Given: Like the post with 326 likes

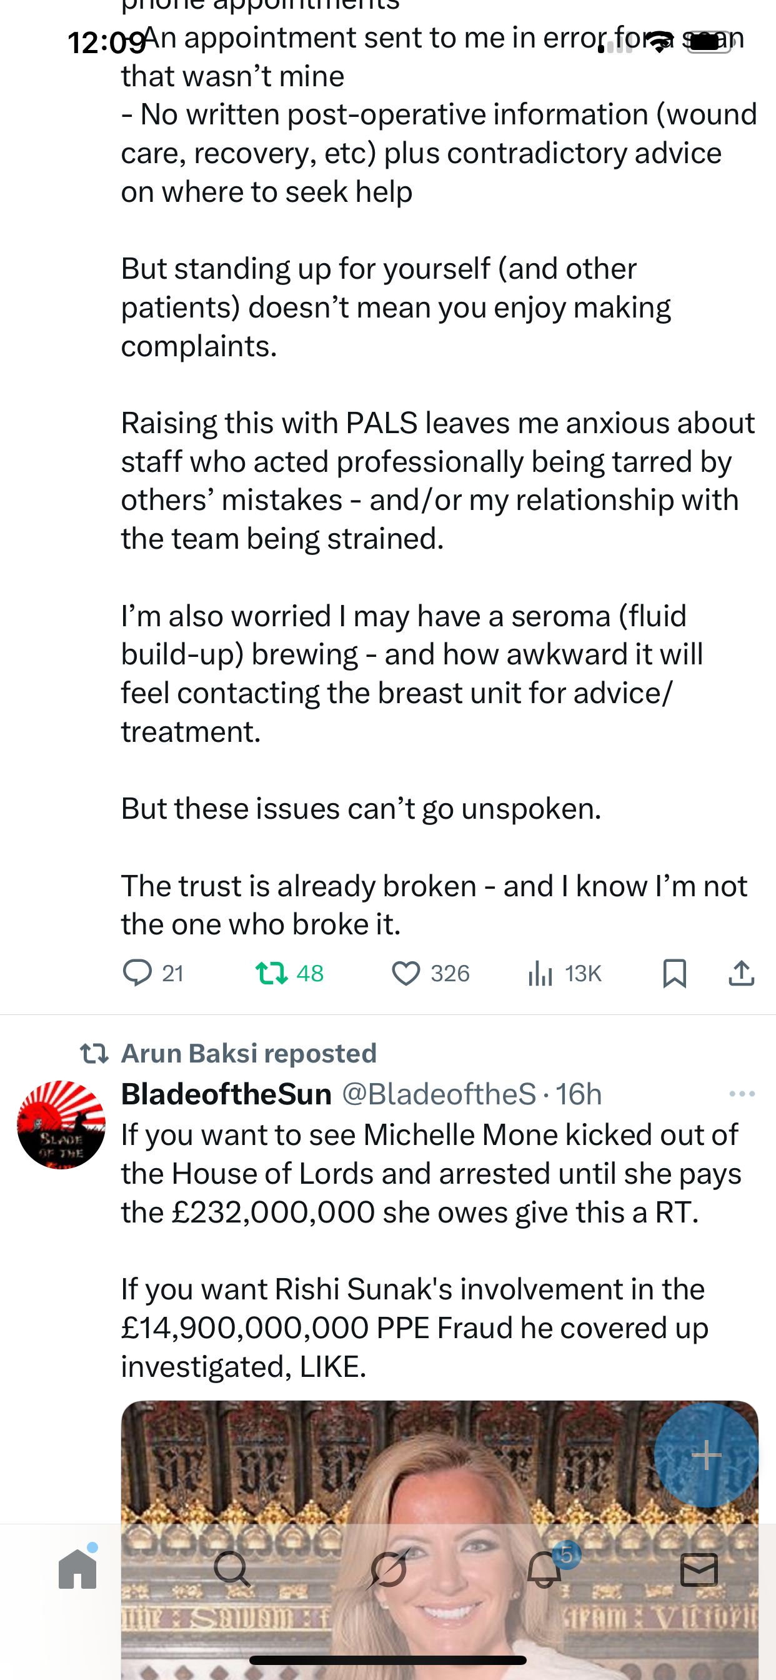Looking at the screenshot, I should click(x=405, y=973).
